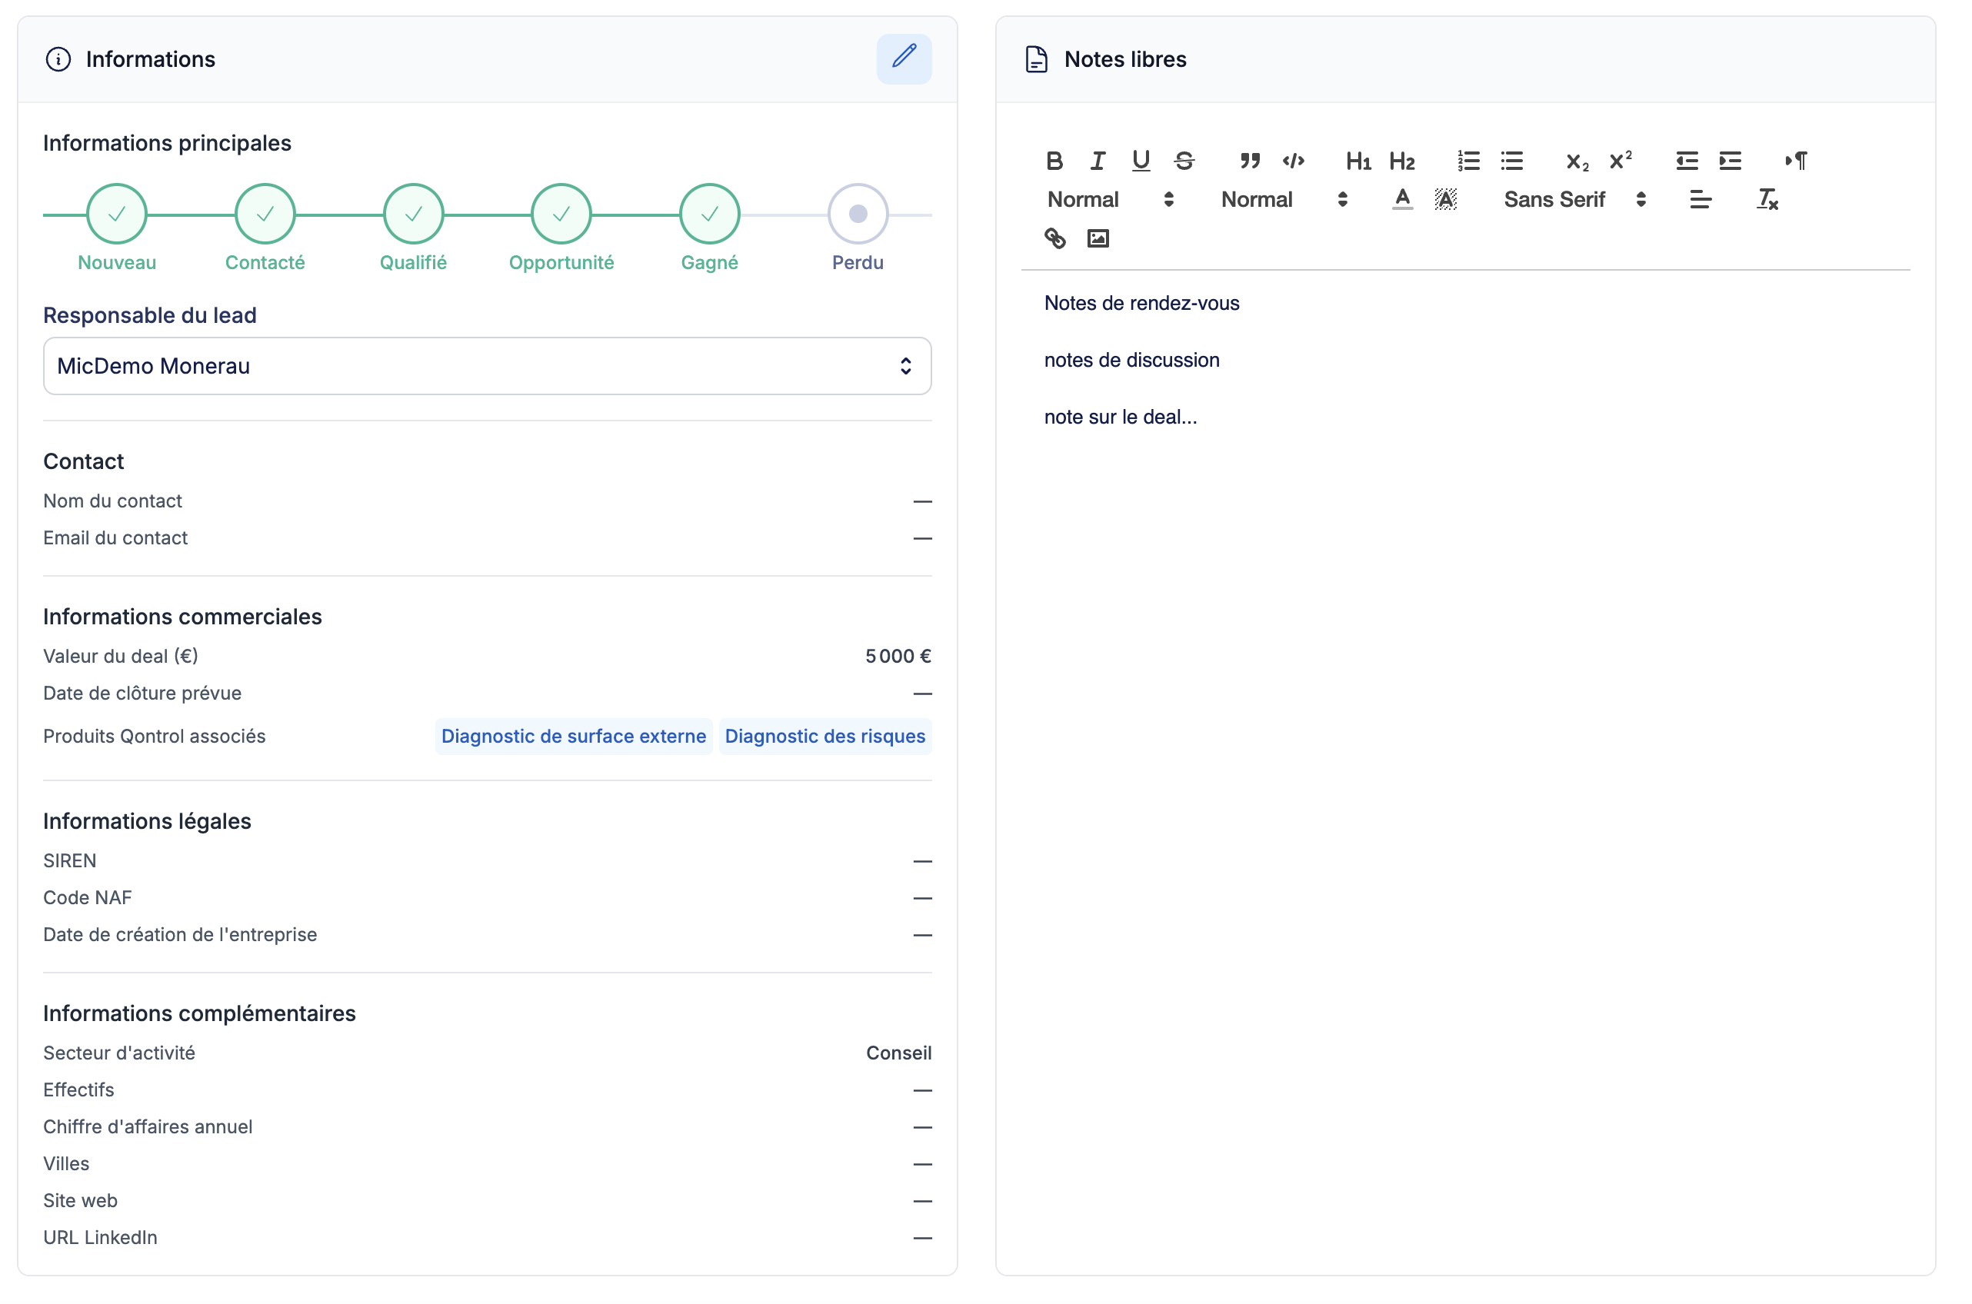Apply Heading 1 style
This screenshot has width=1972, height=1304.
tap(1357, 161)
